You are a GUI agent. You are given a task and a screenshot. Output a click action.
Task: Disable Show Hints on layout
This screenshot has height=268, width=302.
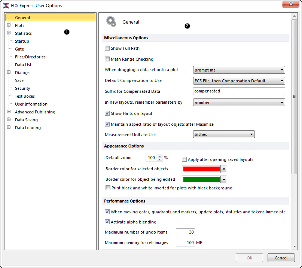107,113
